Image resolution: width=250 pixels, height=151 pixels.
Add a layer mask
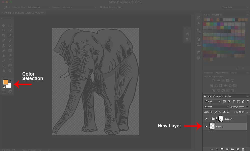tap(222, 149)
